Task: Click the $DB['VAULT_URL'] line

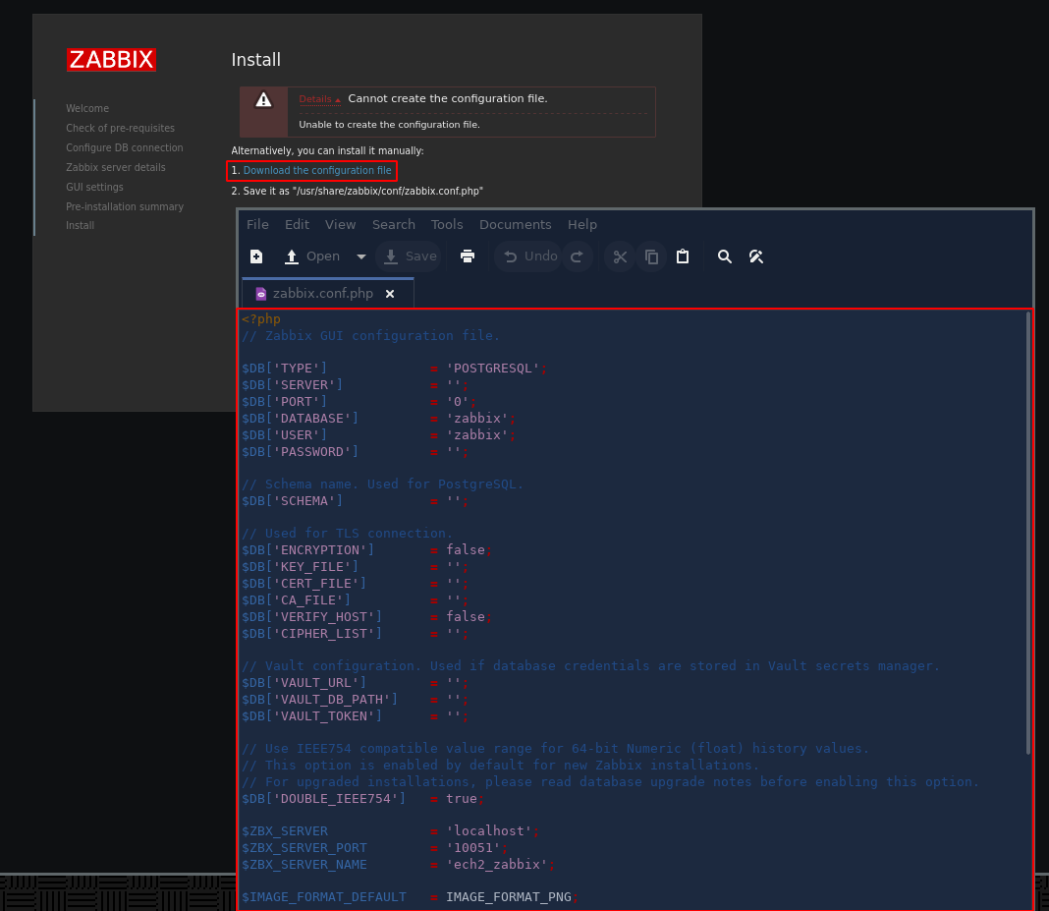Action: point(356,683)
